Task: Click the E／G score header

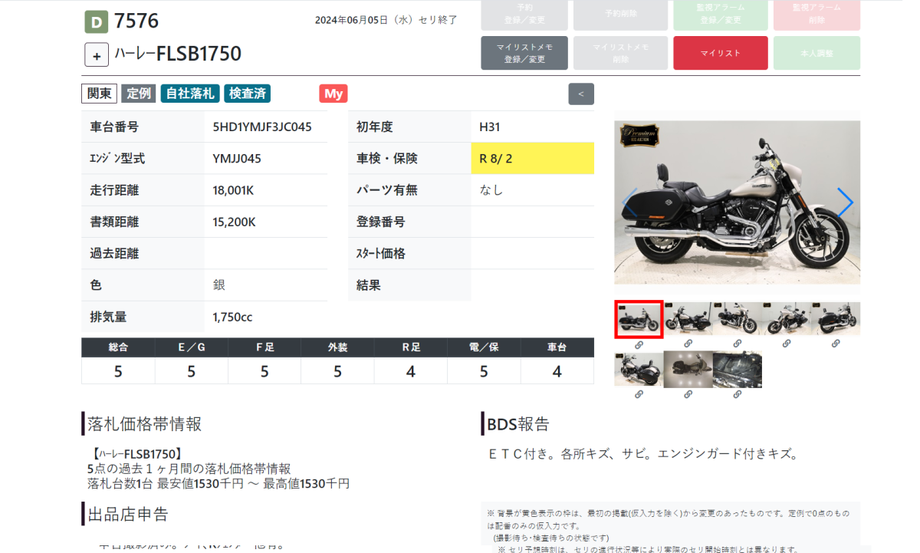Action: pos(191,347)
